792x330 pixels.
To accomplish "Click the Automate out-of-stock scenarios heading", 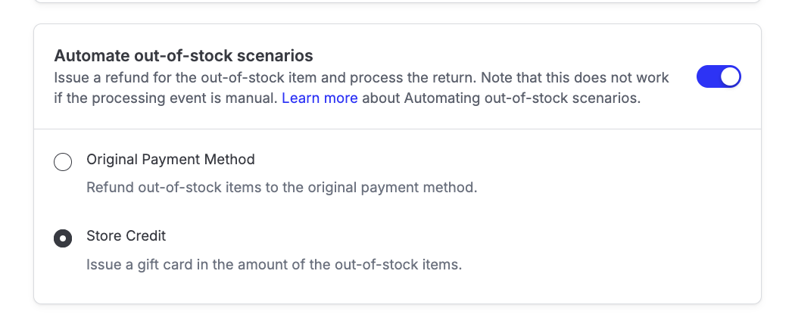I will coord(183,55).
